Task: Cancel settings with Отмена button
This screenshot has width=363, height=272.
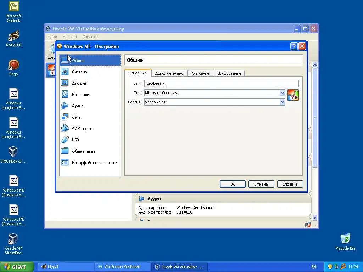Action: click(x=261, y=184)
